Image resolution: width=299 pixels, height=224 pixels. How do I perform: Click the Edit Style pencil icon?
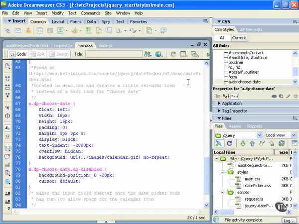click(288, 95)
